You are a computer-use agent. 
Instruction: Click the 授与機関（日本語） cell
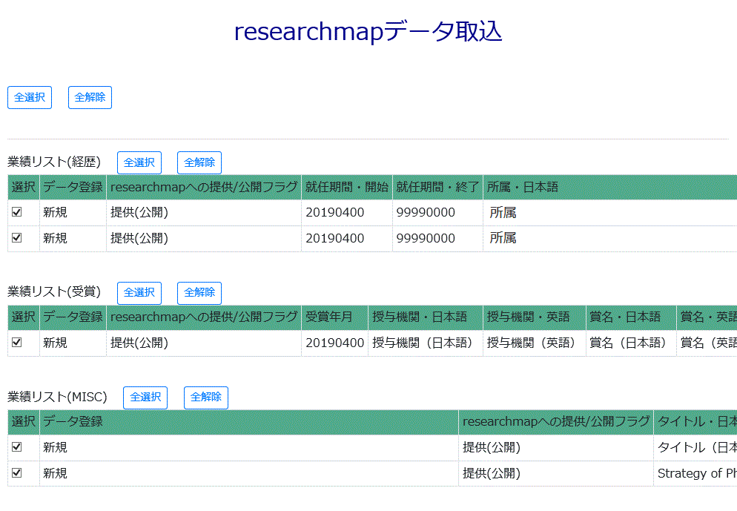coord(426,343)
